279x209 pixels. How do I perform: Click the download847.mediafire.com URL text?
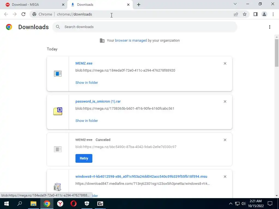coord(142,184)
